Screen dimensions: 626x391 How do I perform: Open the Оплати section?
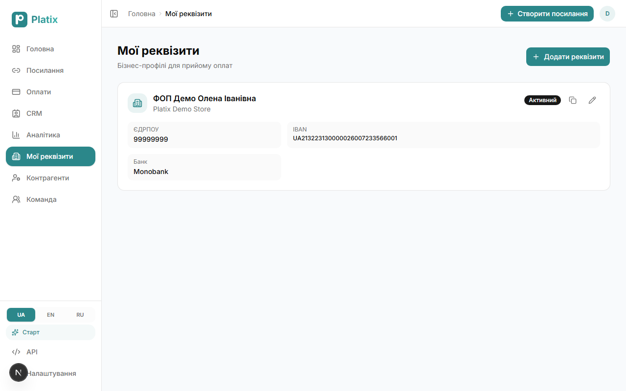(50, 92)
